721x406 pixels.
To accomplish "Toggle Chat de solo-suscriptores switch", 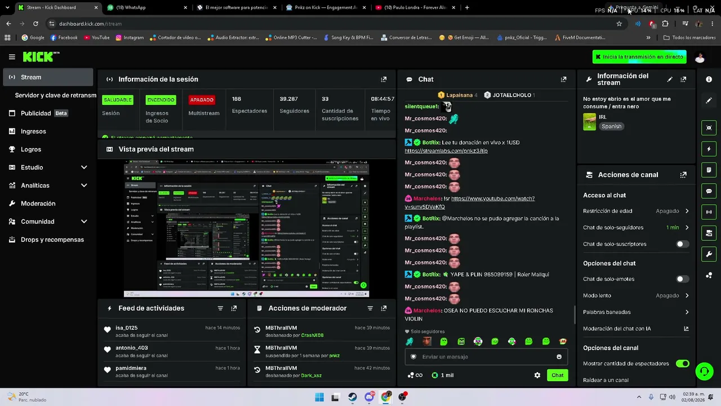I will [682, 244].
